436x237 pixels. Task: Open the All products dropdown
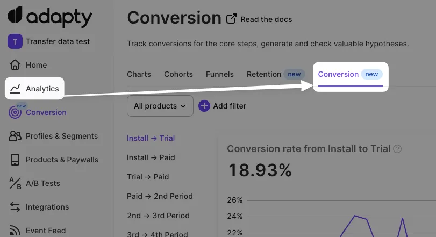160,106
